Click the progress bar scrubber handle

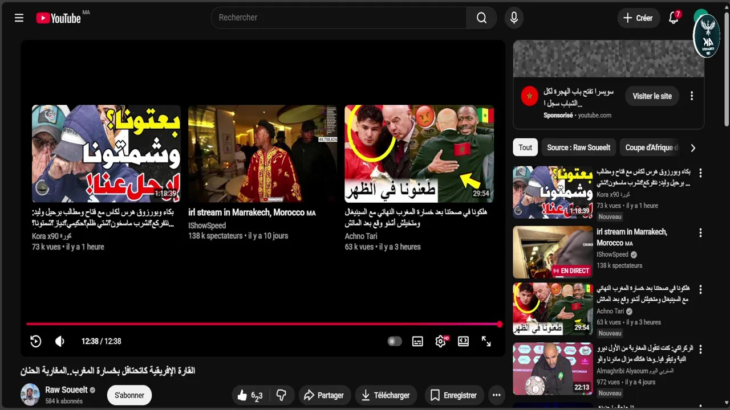[x=499, y=324]
